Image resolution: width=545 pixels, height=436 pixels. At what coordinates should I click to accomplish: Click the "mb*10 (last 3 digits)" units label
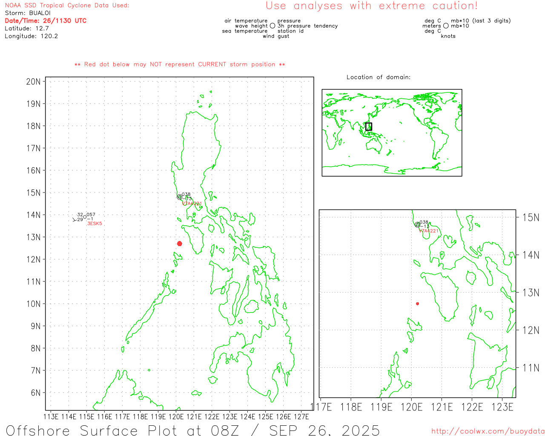(481, 20)
